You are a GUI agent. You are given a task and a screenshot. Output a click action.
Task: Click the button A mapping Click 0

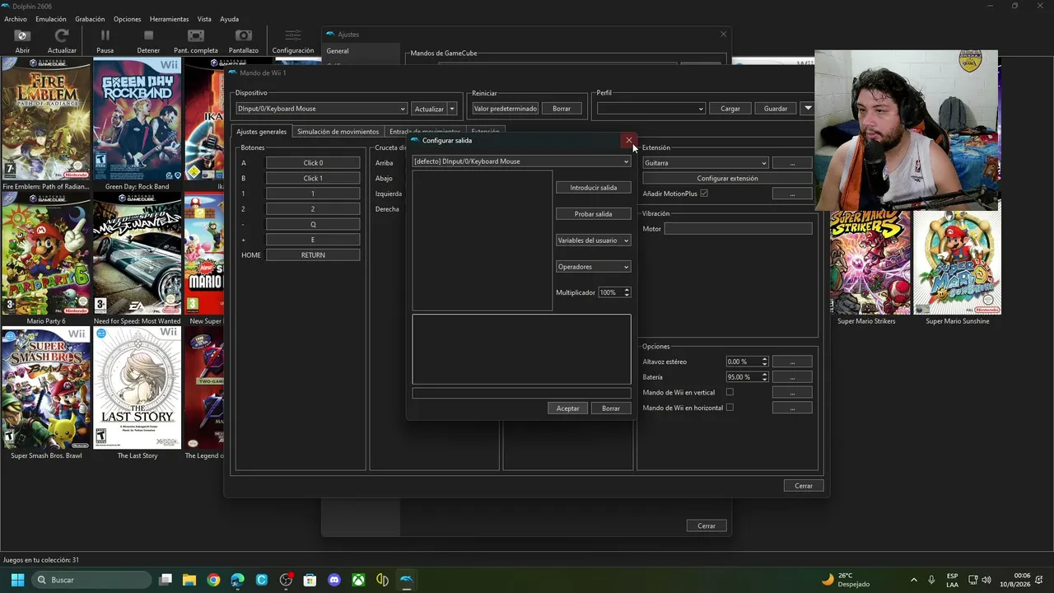[x=313, y=163]
